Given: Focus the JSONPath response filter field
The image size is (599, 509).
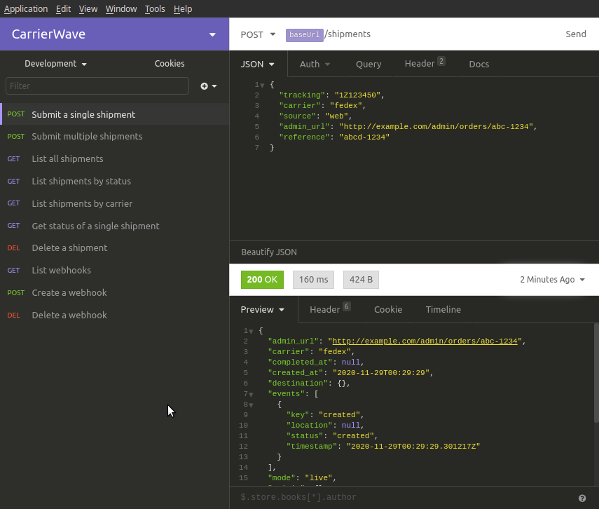Looking at the screenshot, I should 404,497.
